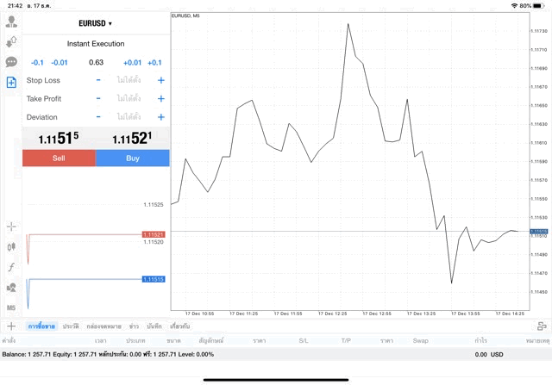Open the indicators f icon

[11, 267]
